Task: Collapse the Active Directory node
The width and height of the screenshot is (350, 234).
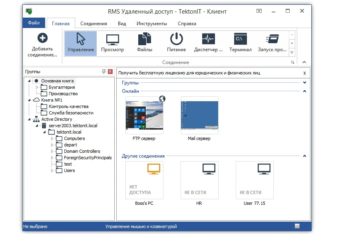Action: [x=29, y=119]
